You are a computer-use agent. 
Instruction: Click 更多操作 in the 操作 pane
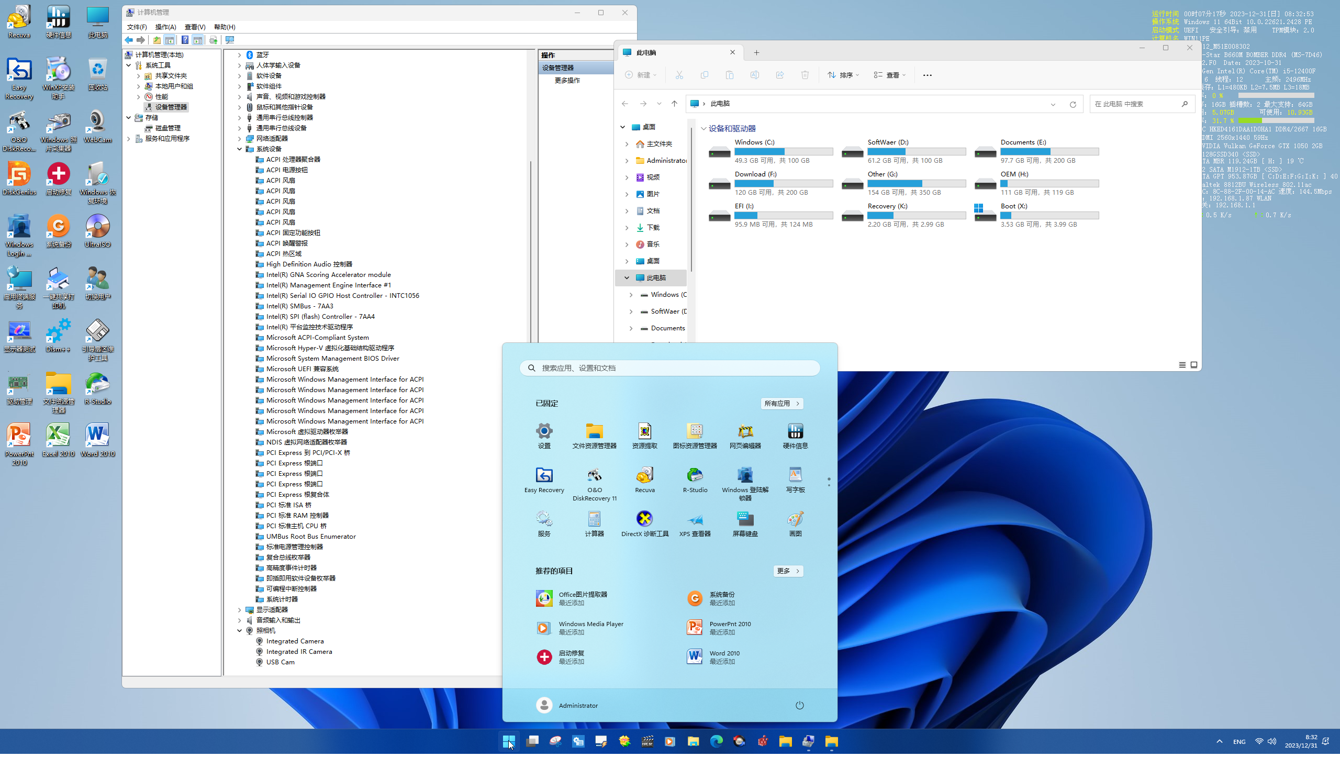coord(567,81)
